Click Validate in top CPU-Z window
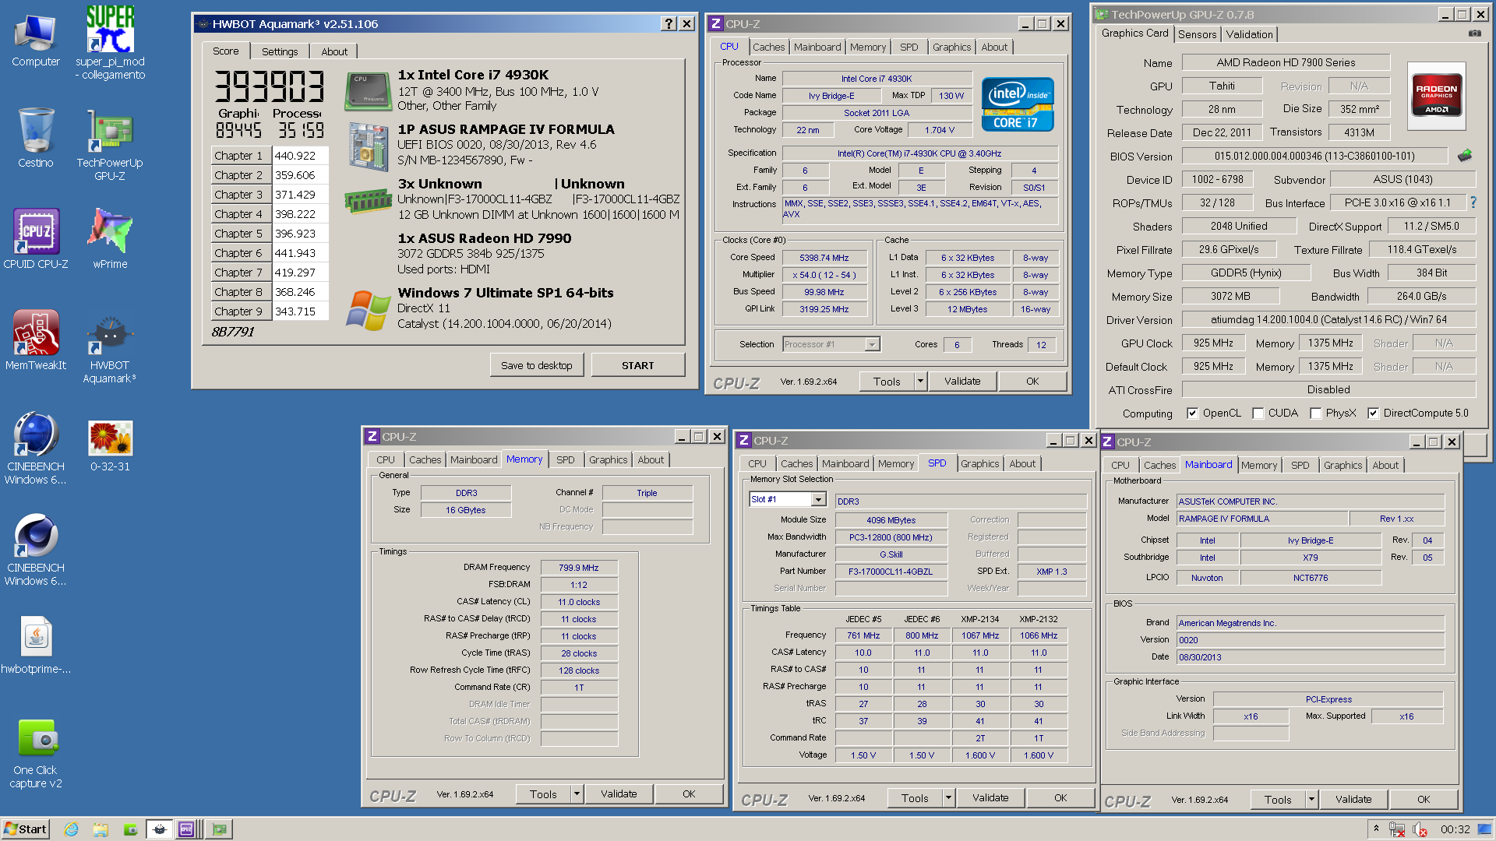 point(962,381)
